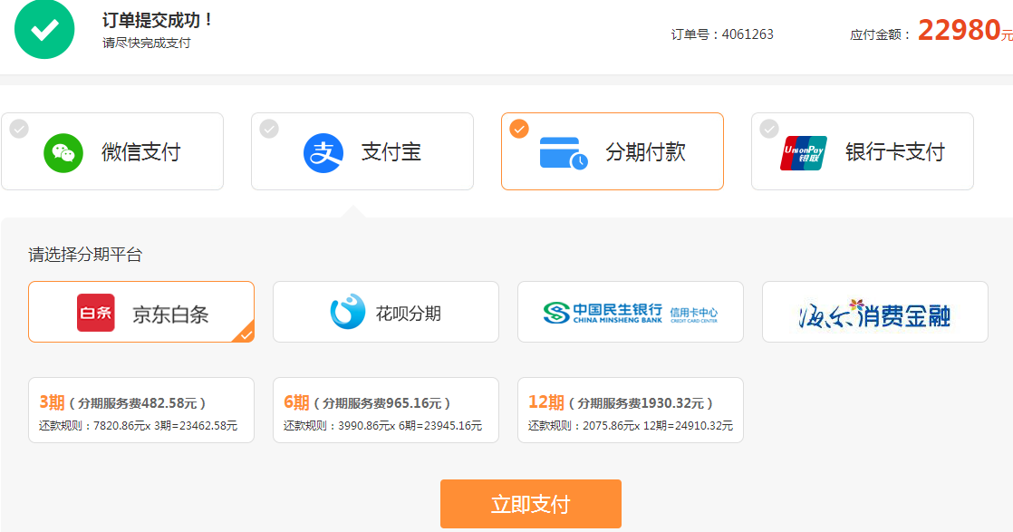Select the Haier Consumer Finance logo

coord(873,311)
